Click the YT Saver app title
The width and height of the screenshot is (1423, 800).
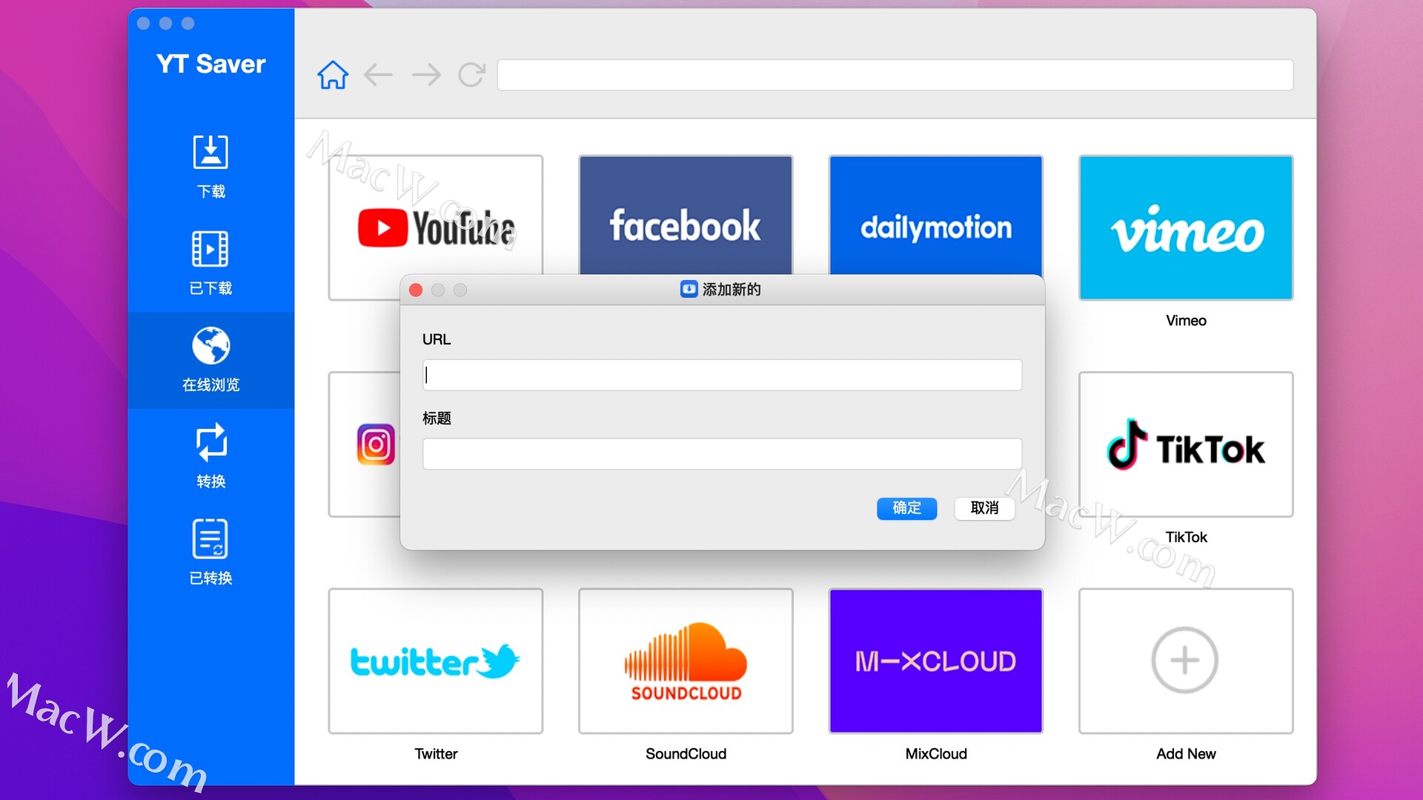pyautogui.click(x=210, y=64)
